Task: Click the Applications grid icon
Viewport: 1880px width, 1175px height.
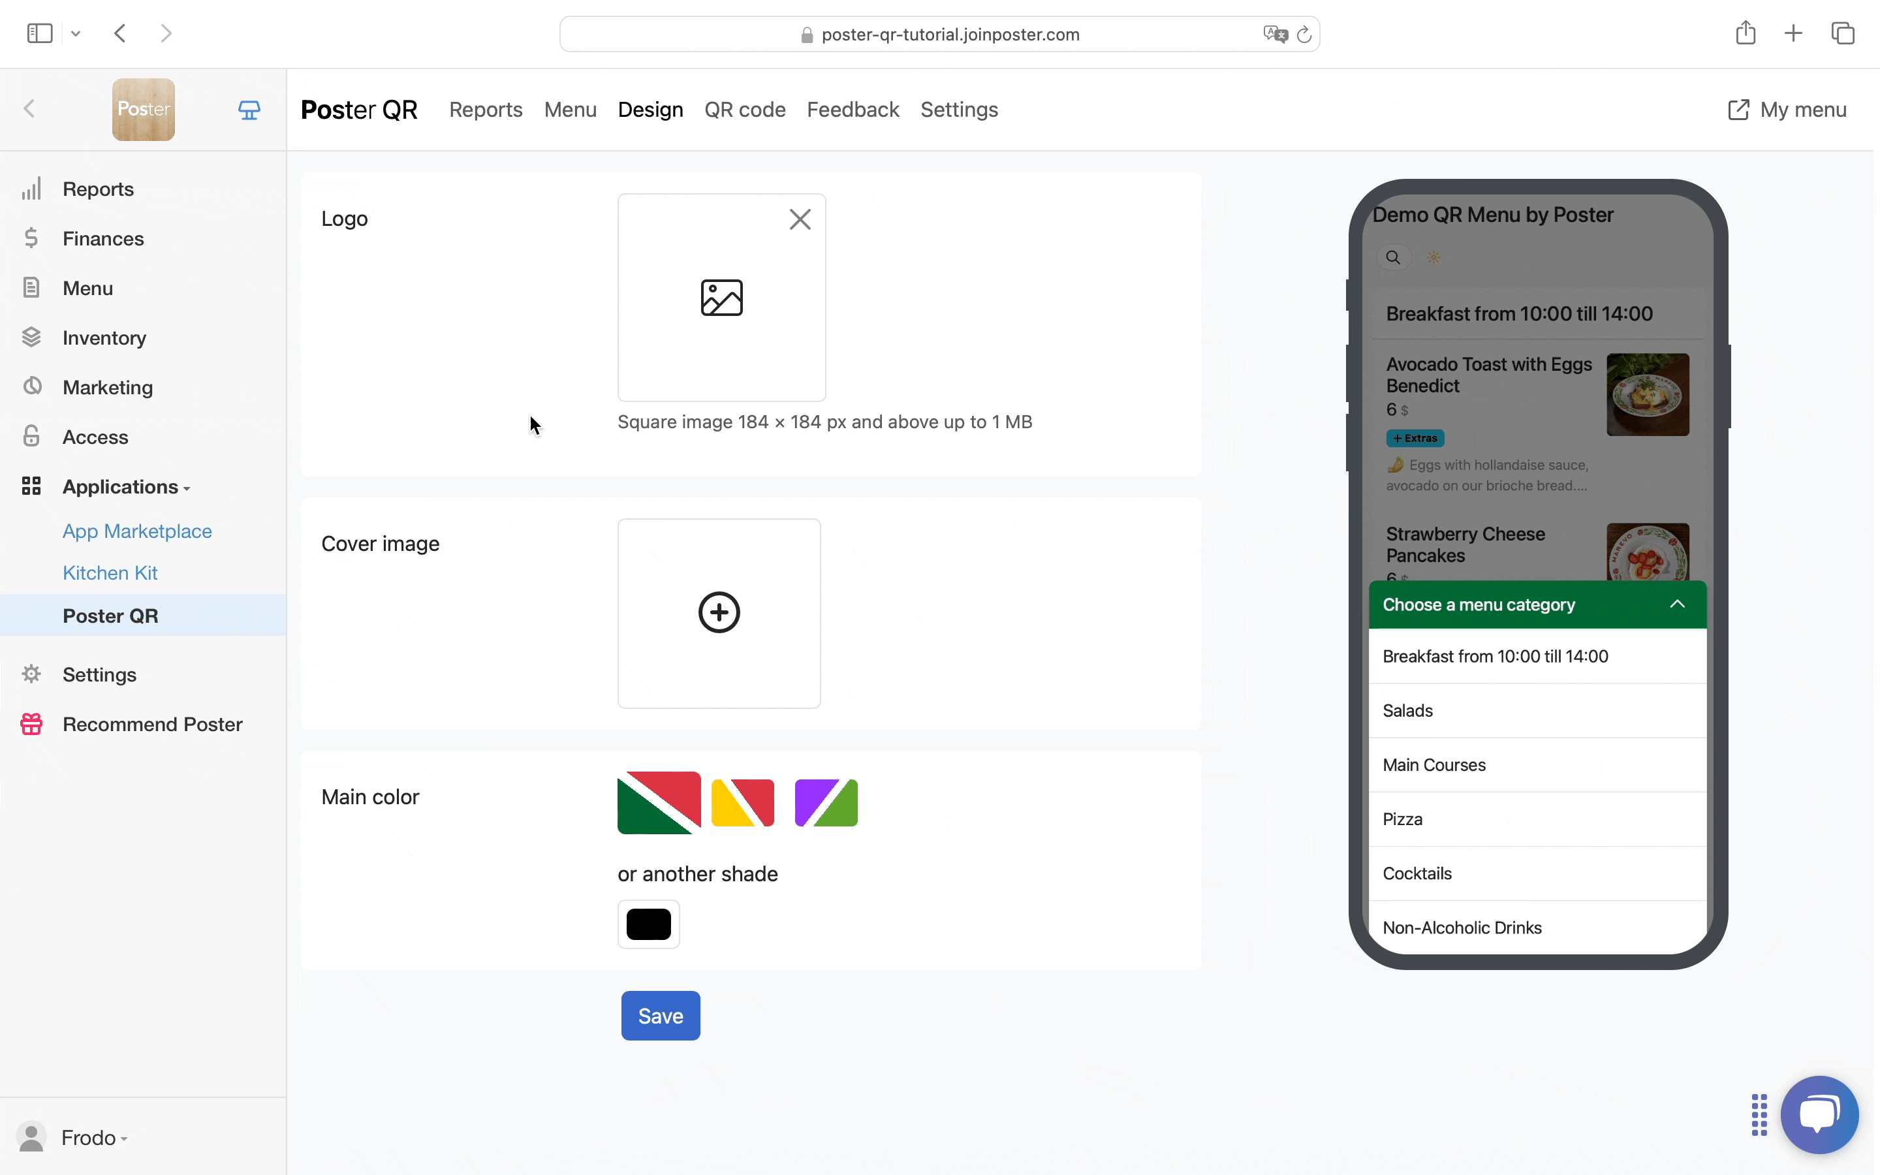Action: [31, 486]
